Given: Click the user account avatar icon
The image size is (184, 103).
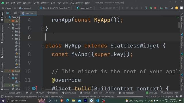Looking at the screenshot, I should (181, 8).
